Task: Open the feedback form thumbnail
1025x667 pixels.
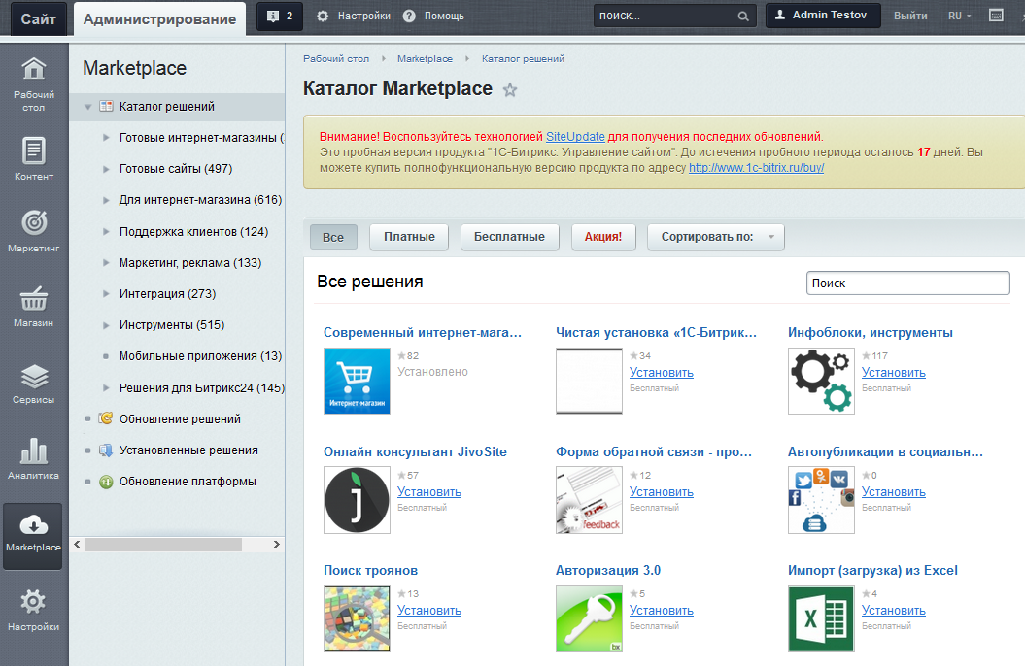Action: pyautogui.click(x=589, y=500)
